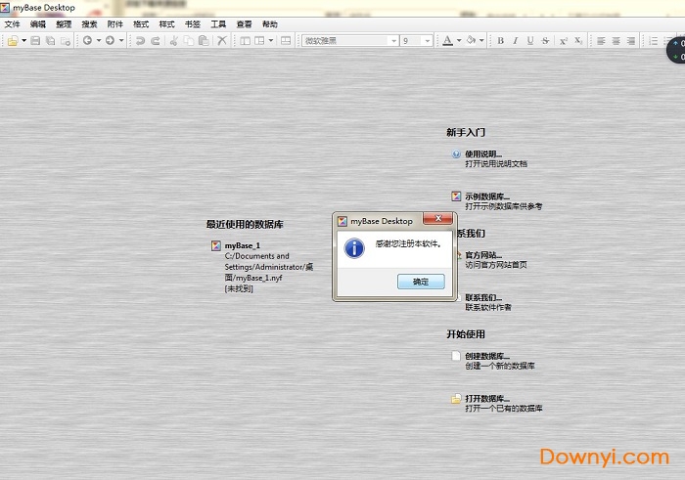The image size is (685, 480).
Task: Open the 编辑 menu
Action: 38,24
